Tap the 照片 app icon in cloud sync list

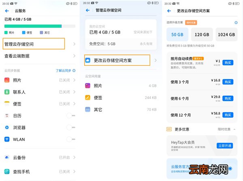pyautogui.click(x=7, y=80)
